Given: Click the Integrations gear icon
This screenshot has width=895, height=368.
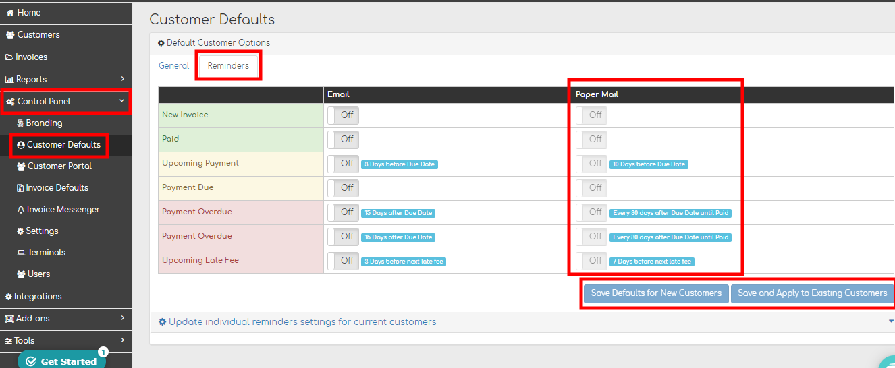Looking at the screenshot, I should [9, 297].
